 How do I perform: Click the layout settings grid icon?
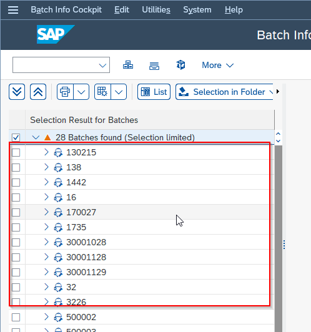(x=102, y=92)
